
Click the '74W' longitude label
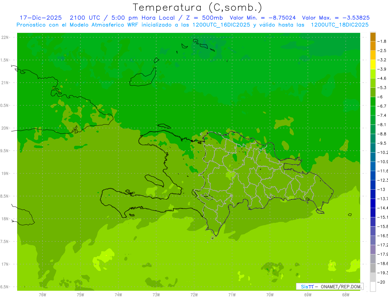[118, 295]
